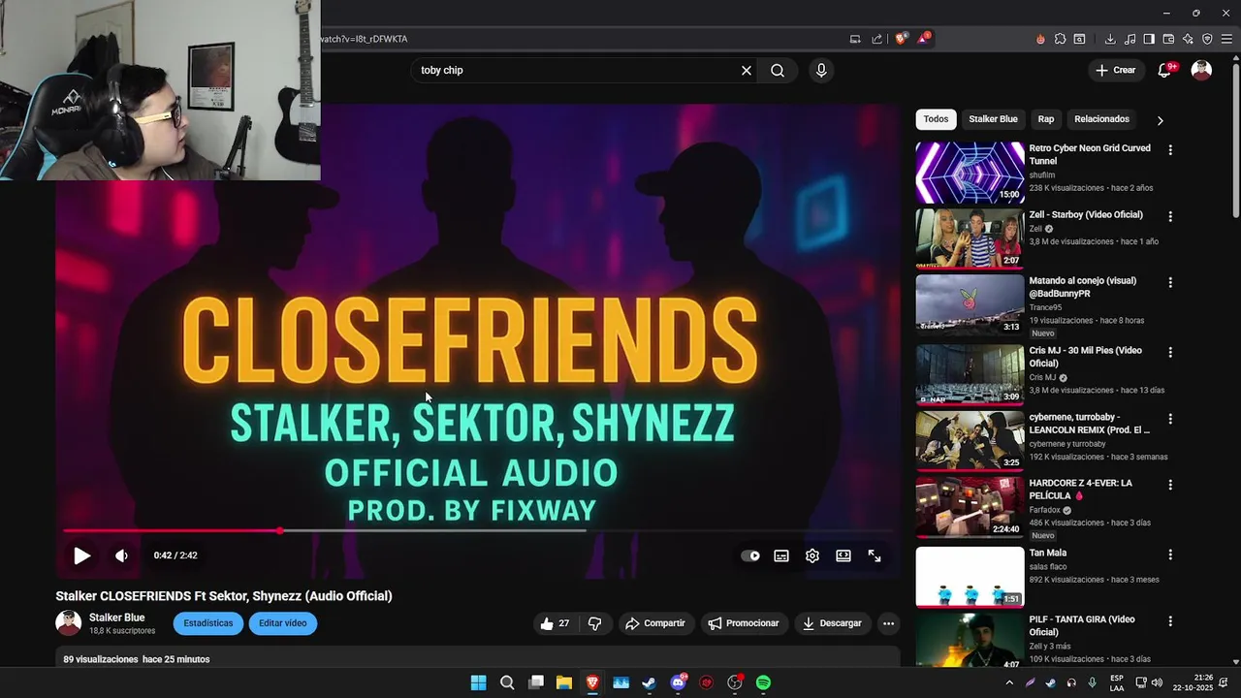Screen dimensions: 1241x698
Task: Toggle subtitles in the video player
Action: tap(781, 555)
